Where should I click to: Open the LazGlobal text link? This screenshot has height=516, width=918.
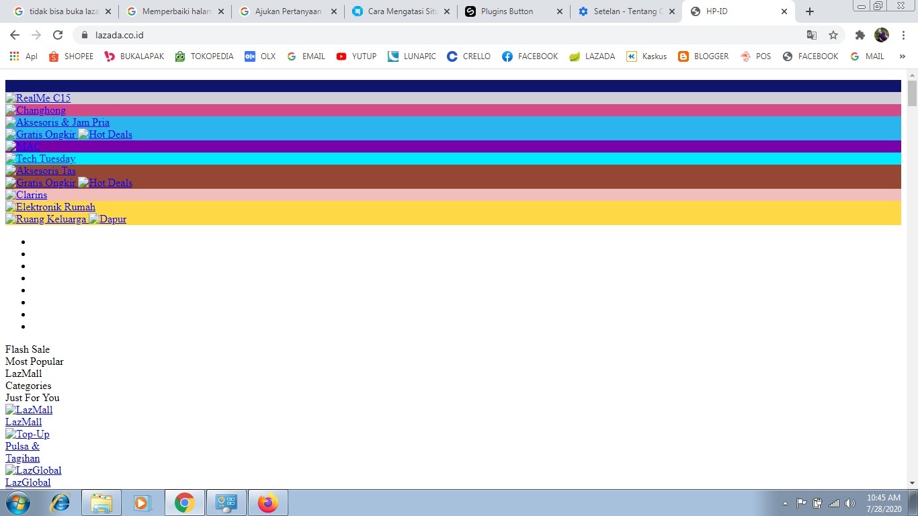pyautogui.click(x=28, y=482)
